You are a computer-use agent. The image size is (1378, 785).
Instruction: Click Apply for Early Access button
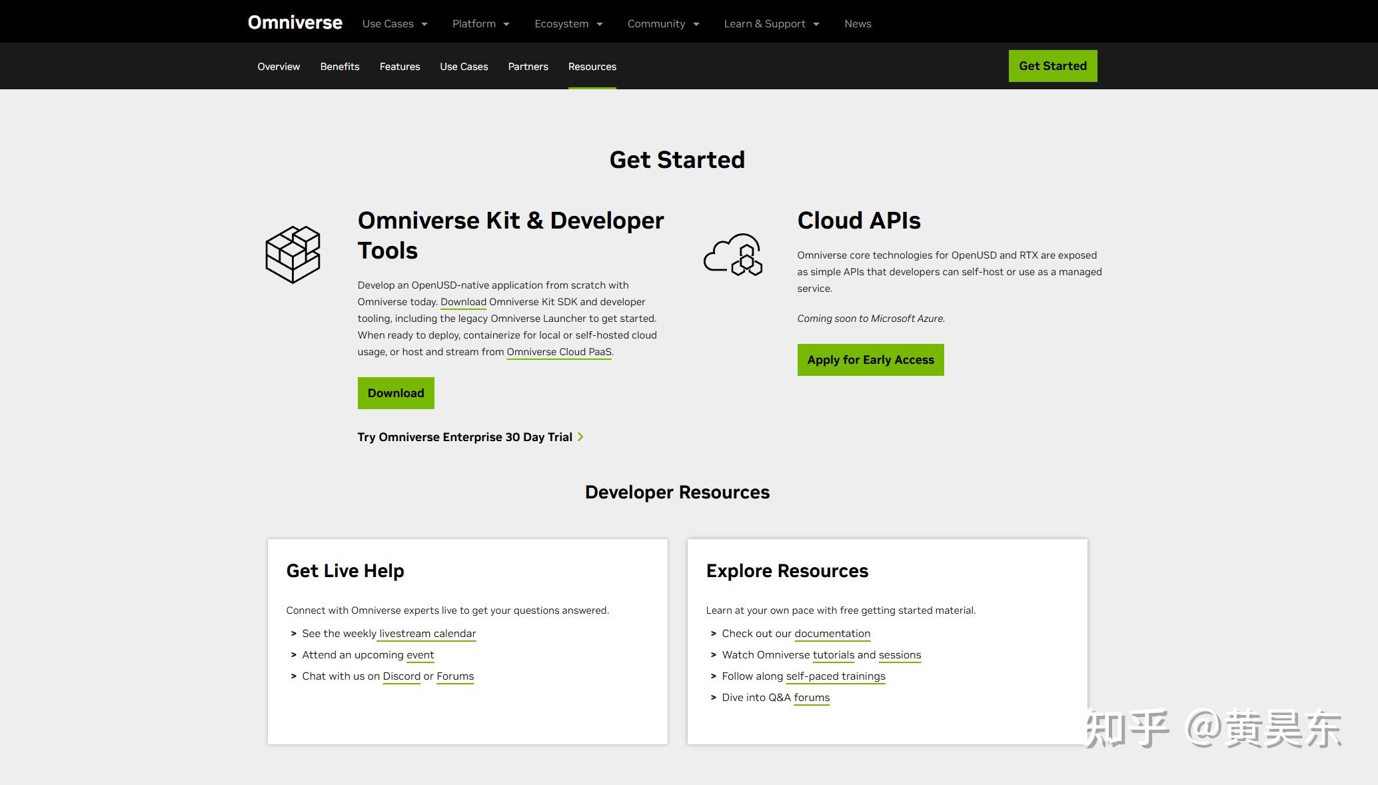870,360
